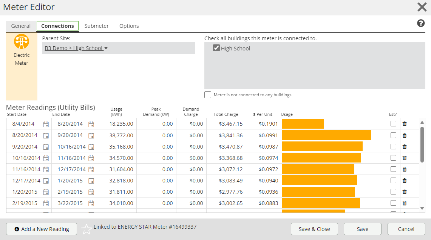Open start date calendar for 1/20/2015 reading
Image resolution: width=431 pixels, height=240 pixels.
[46, 192]
